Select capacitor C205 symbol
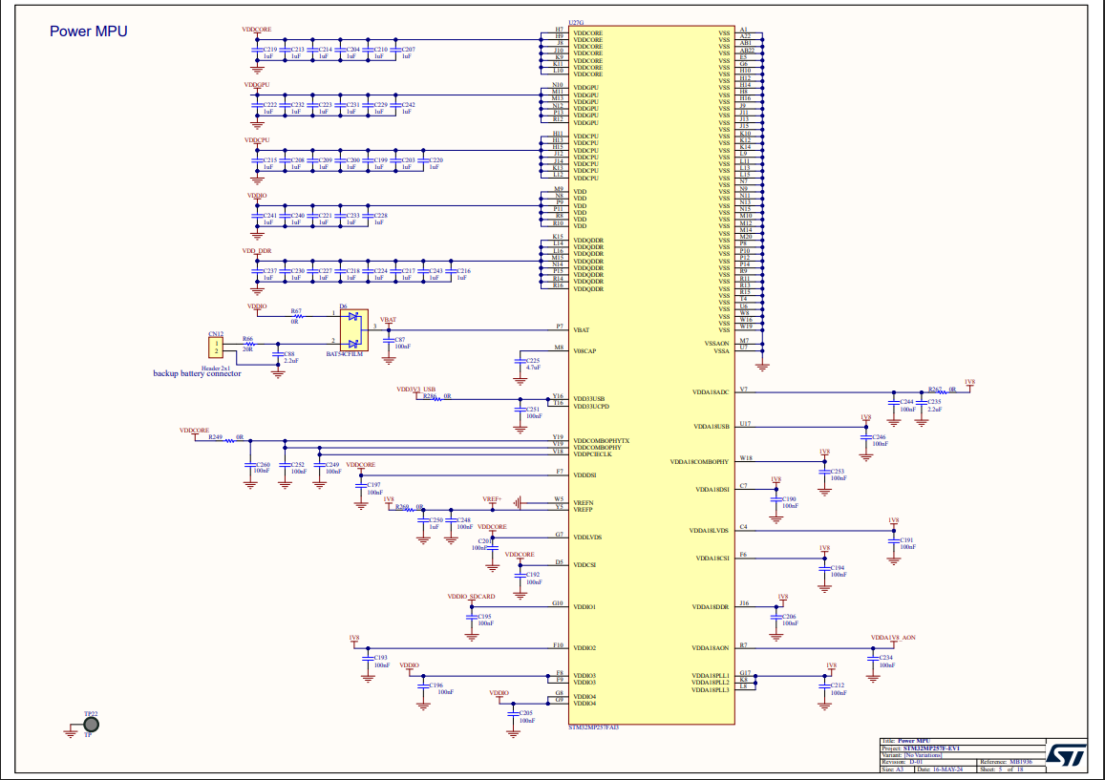Image resolution: width=1105 pixels, height=780 pixels. [x=512, y=714]
